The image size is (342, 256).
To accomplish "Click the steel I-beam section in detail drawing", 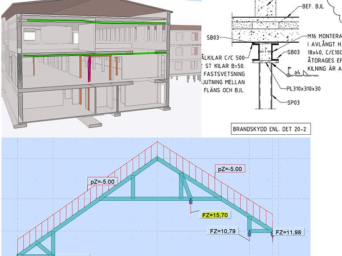I will (x=266, y=52).
